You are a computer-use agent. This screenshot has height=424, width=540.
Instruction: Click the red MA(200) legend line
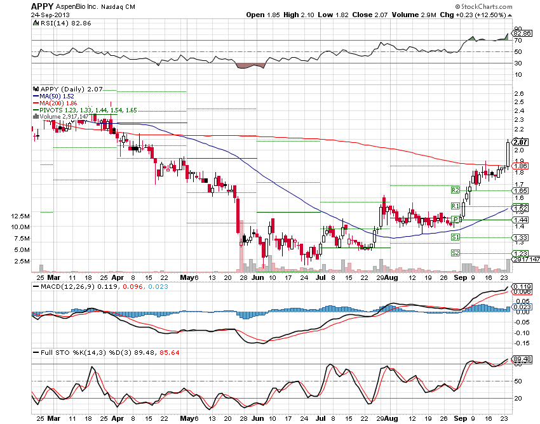click(x=36, y=103)
